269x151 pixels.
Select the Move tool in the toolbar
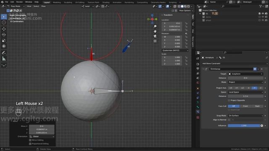point(4,29)
